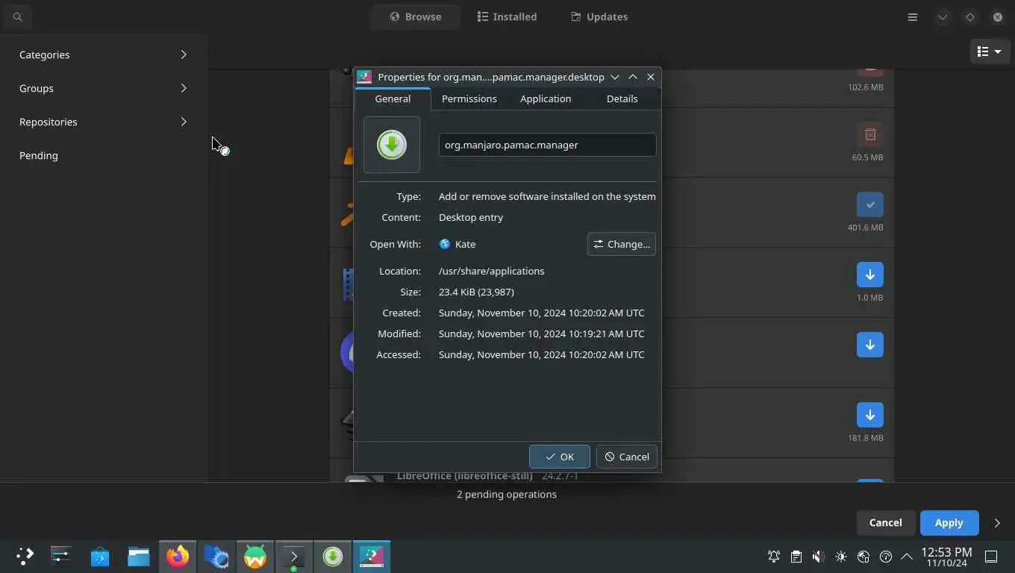
Task: Open the Details tab in Properties
Action: pyautogui.click(x=622, y=98)
